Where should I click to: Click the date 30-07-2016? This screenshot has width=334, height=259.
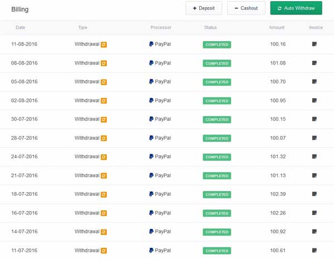tap(24, 119)
